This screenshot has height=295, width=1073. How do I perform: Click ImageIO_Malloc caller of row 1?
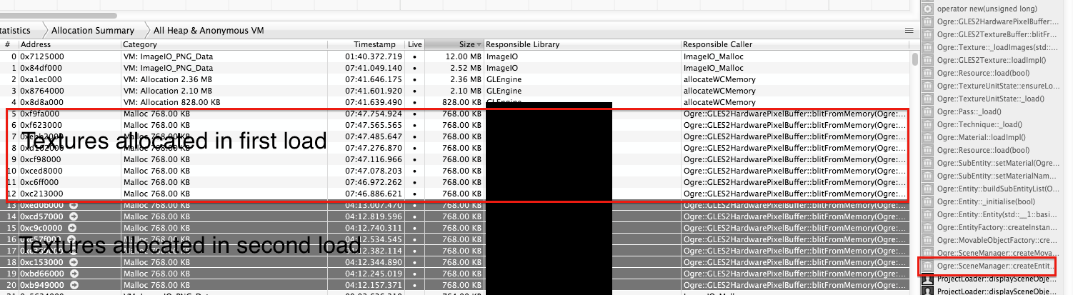coord(713,68)
